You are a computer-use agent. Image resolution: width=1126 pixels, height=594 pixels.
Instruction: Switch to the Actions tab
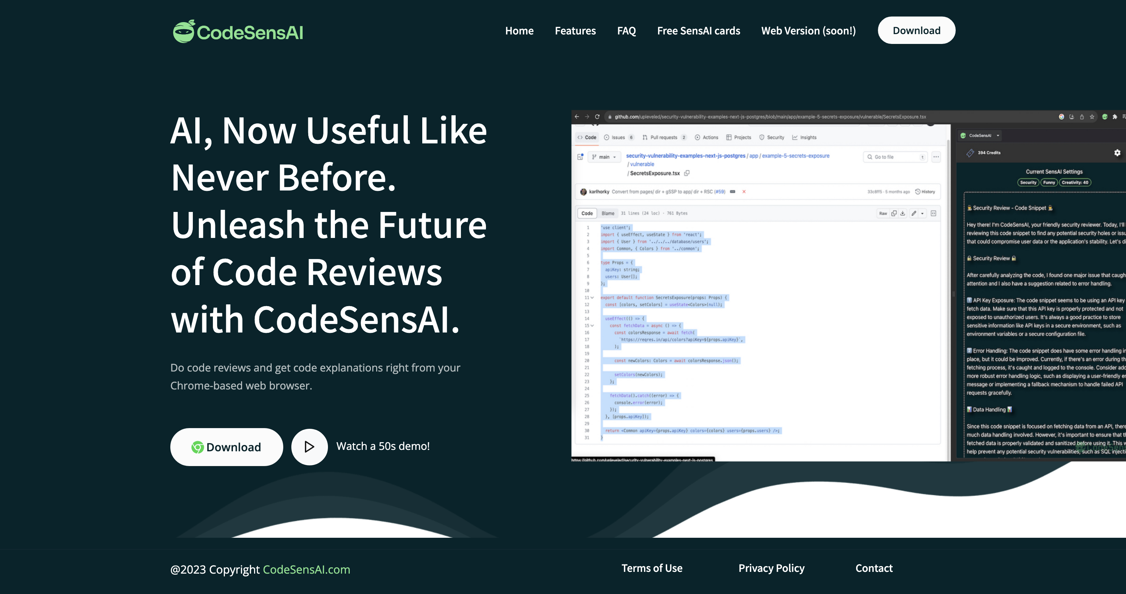tap(706, 137)
